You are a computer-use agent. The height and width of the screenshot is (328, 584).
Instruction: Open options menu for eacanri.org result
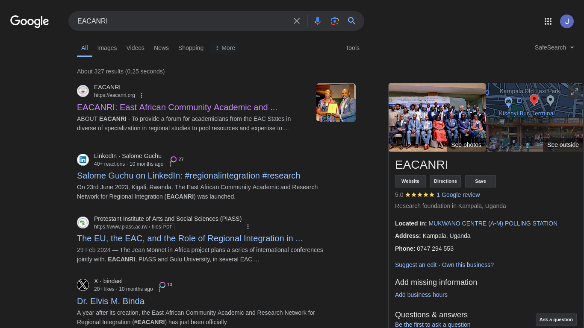142,95
